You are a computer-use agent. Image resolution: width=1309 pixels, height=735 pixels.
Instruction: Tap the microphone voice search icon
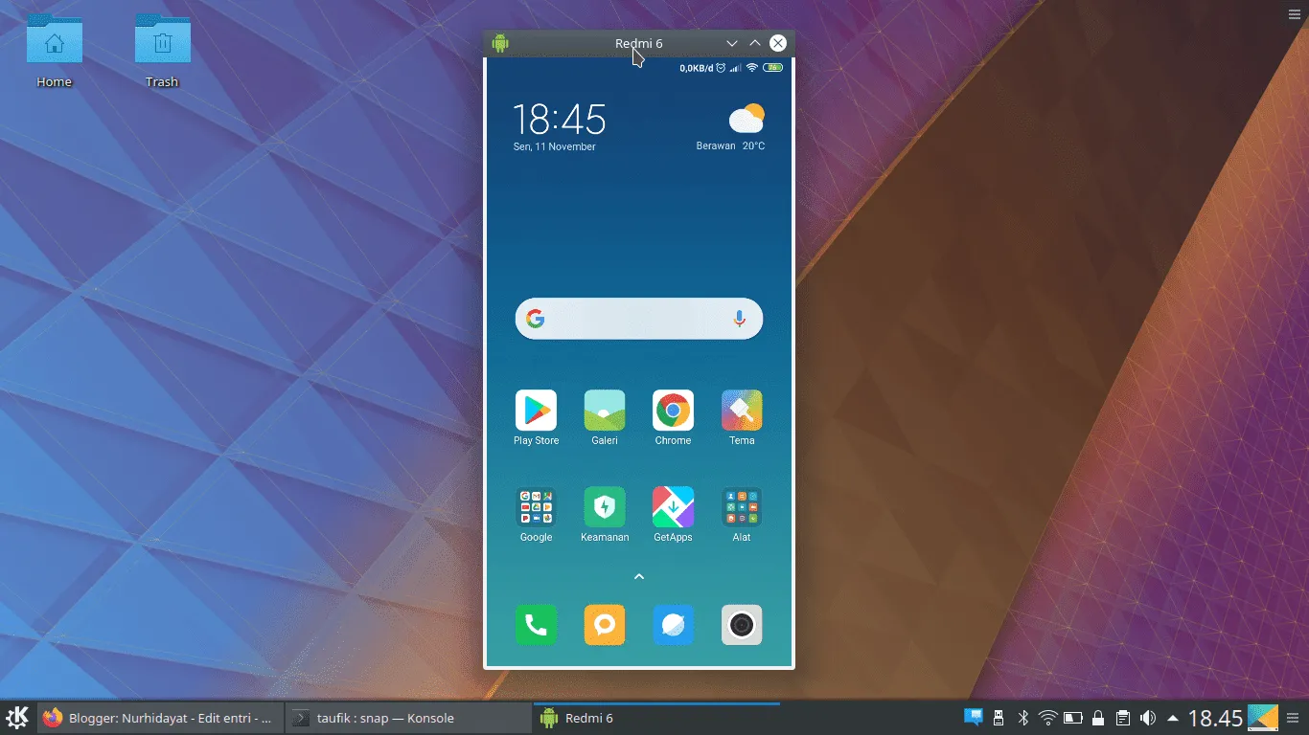740,319
